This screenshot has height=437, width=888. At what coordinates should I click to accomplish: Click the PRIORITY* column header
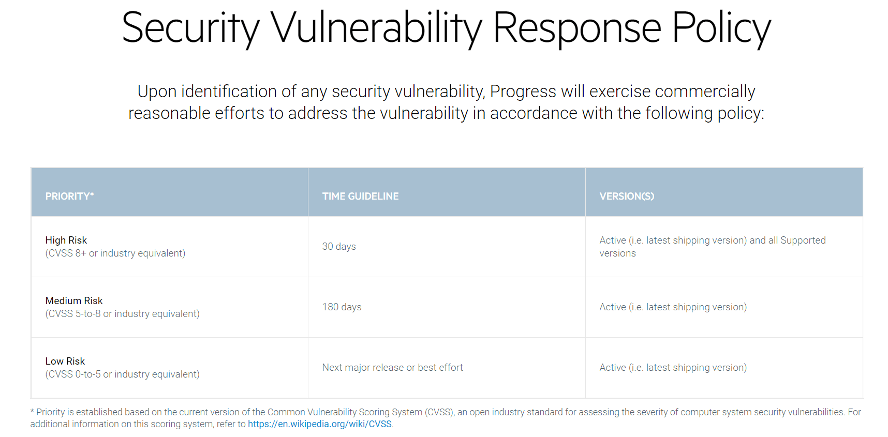[x=69, y=197]
